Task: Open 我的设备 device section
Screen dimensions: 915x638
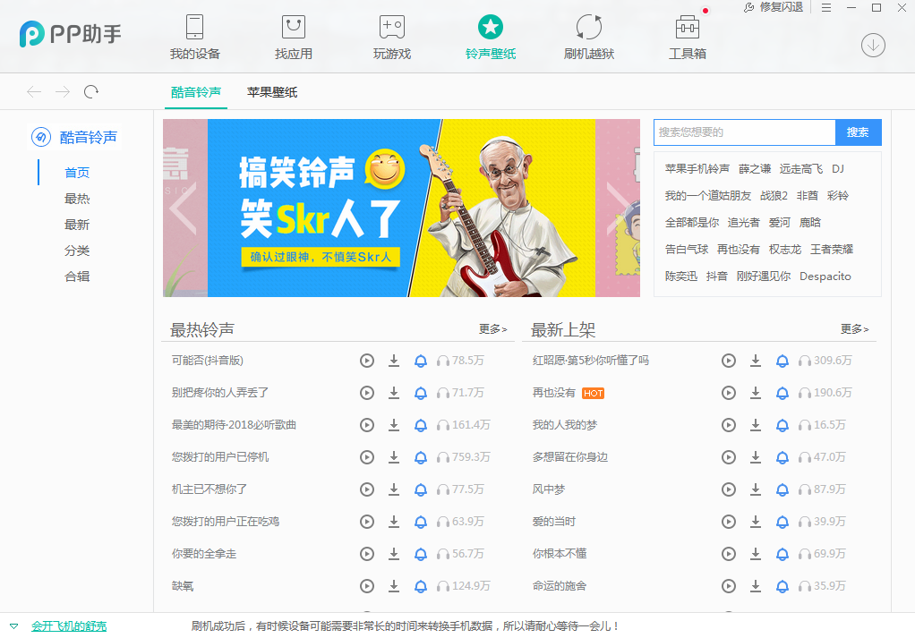Action: coord(194,38)
